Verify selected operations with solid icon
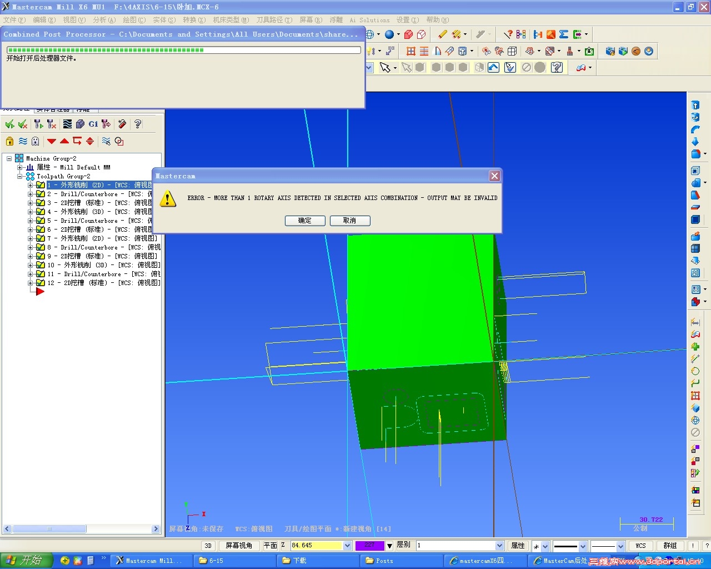Screen dimensions: 711x569 pos(80,124)
